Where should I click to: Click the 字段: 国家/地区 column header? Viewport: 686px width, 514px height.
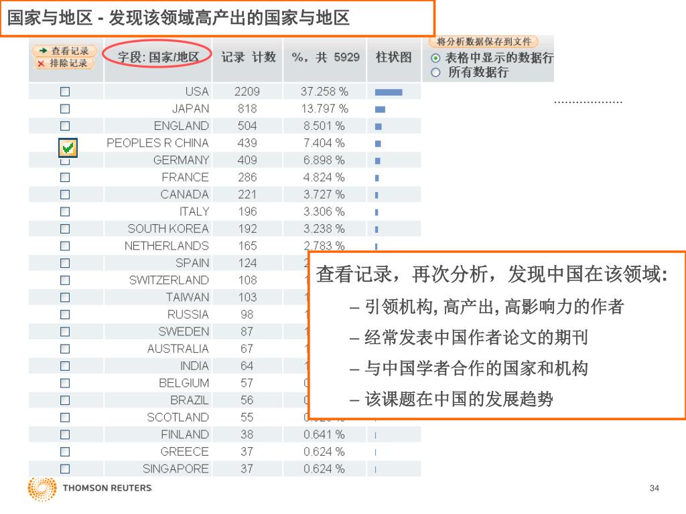click(x=158, y=58)
